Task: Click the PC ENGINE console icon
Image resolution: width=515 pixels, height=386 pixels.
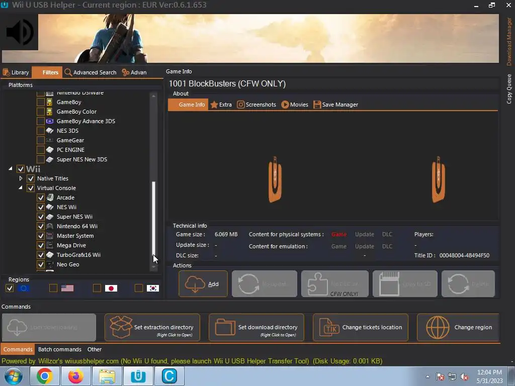Action: coord(50,150)
